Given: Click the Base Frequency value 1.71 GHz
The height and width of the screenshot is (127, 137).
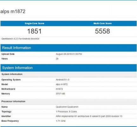Looking at the screenshot, I should pos(61,121).
